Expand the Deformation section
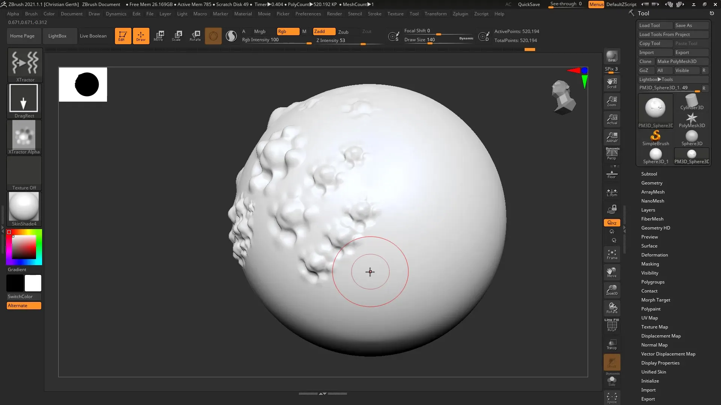 tap(654, 255)
